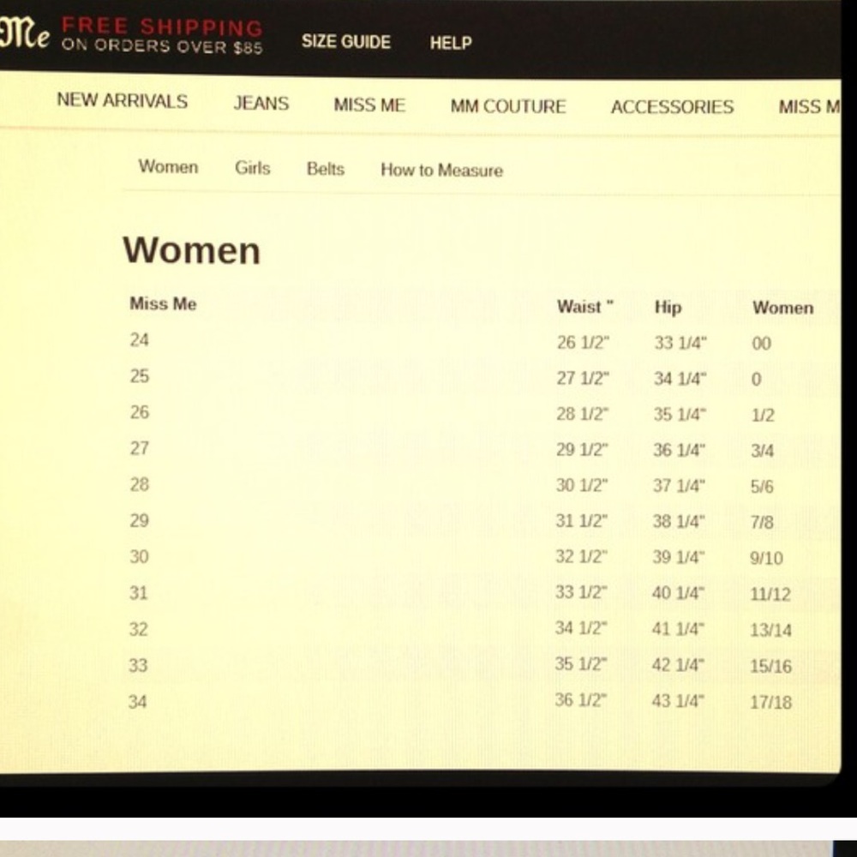Screen dimensions: 857x857
Task: Click the Free Shipping banner
Action: tap(162, 35)
